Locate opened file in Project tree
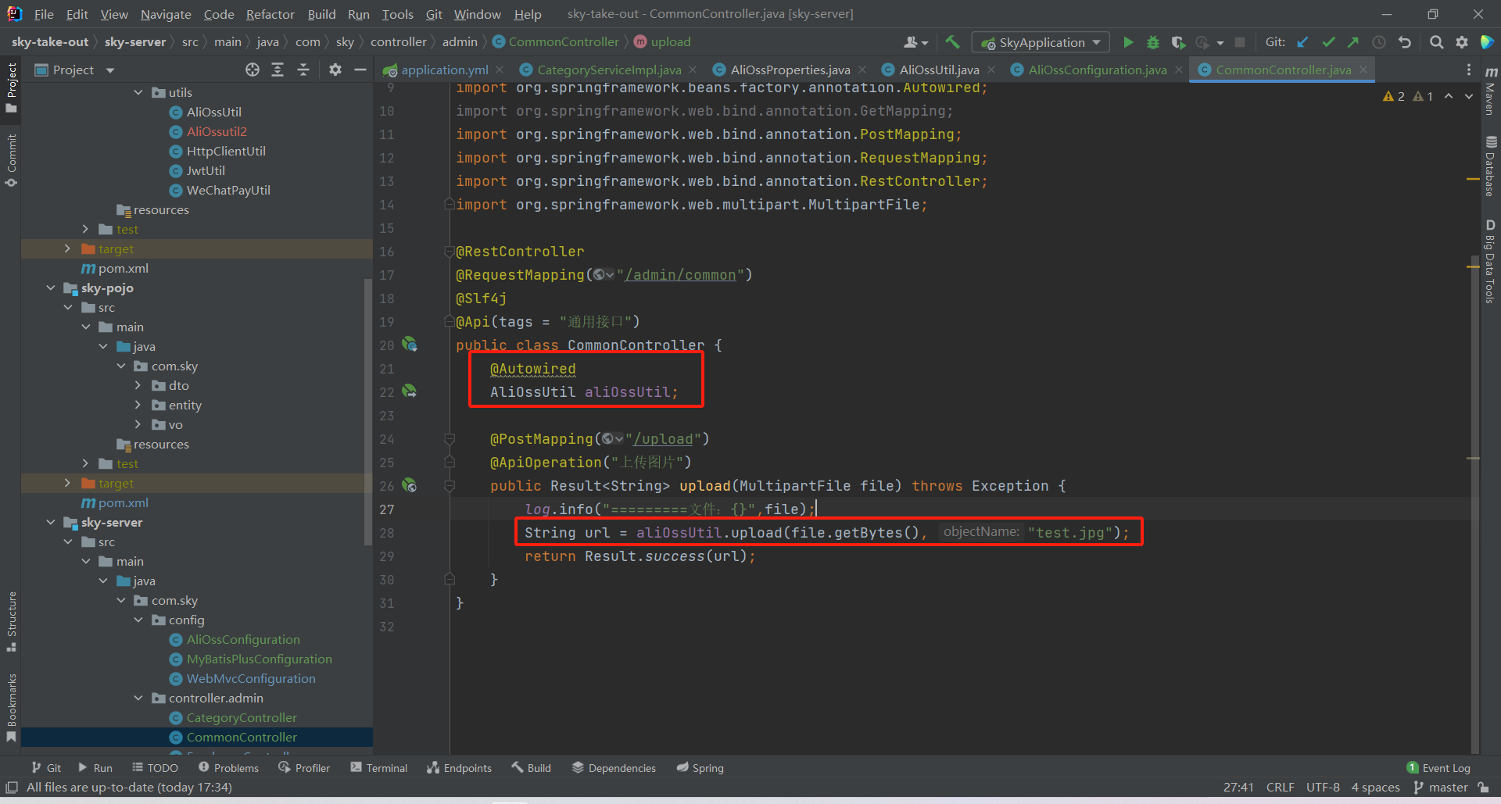 coord(253,70)
